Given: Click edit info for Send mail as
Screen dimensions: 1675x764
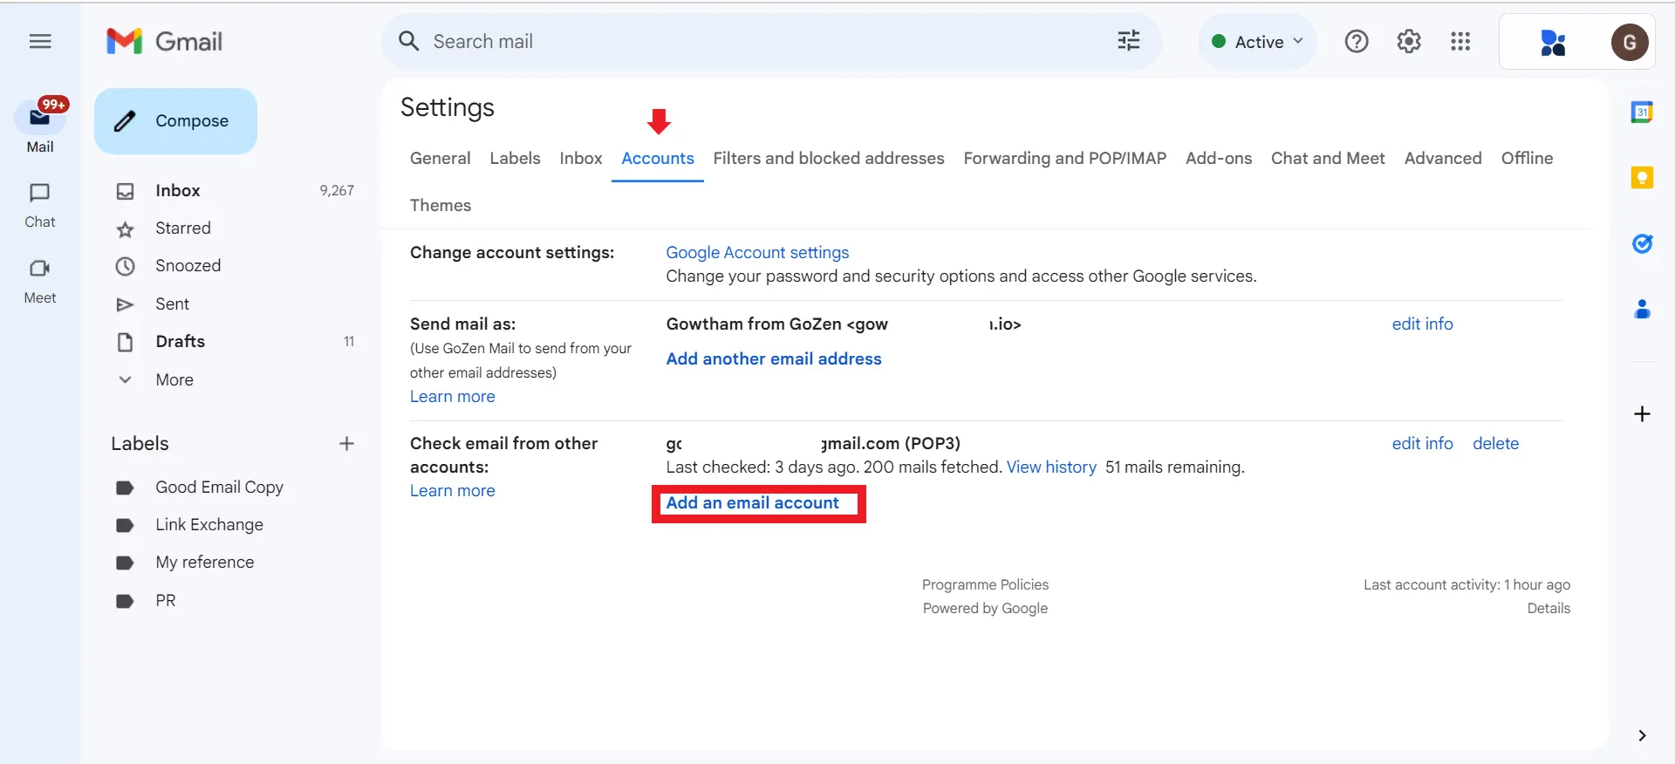Looking at the screenshot, I should click(x=1422, y=324).
